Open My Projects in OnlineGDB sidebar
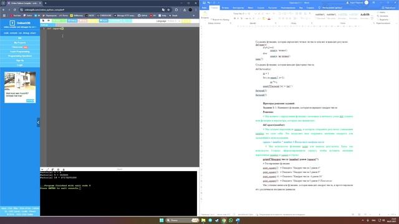399x224 pixels. click(x=20, y=43)
